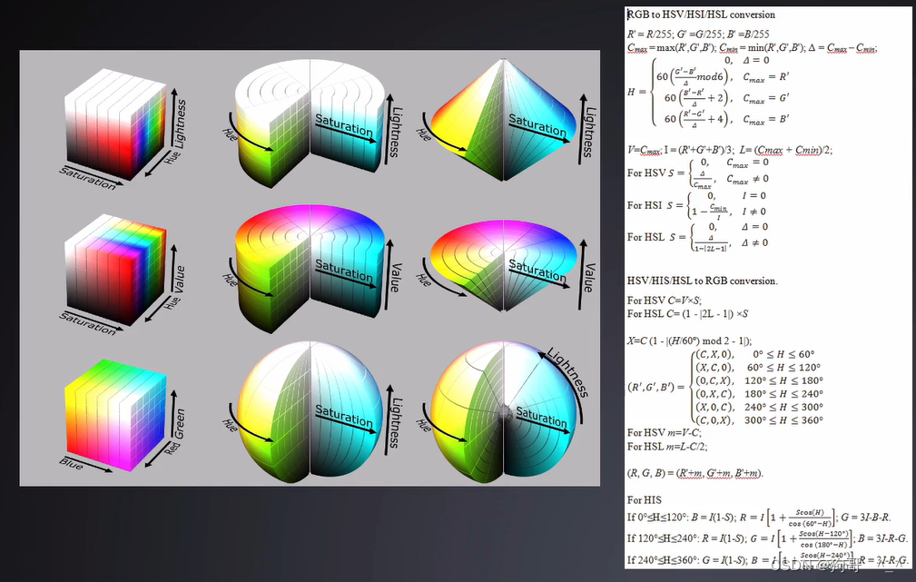Click the RGB cube with Blue, Red, Green axes
The height and width of the screenshot is (582, 916).
point(115,415)
